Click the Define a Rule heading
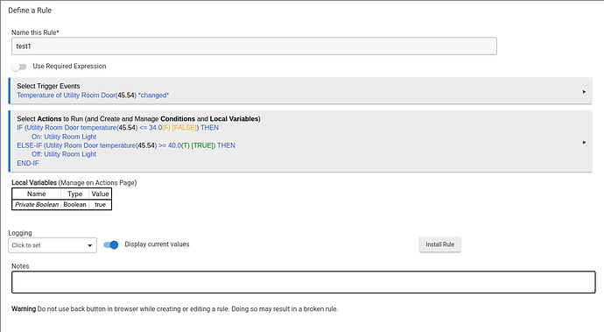 [30, 11]
